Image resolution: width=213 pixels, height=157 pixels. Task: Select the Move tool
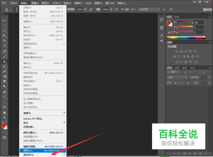click(4, 21)
